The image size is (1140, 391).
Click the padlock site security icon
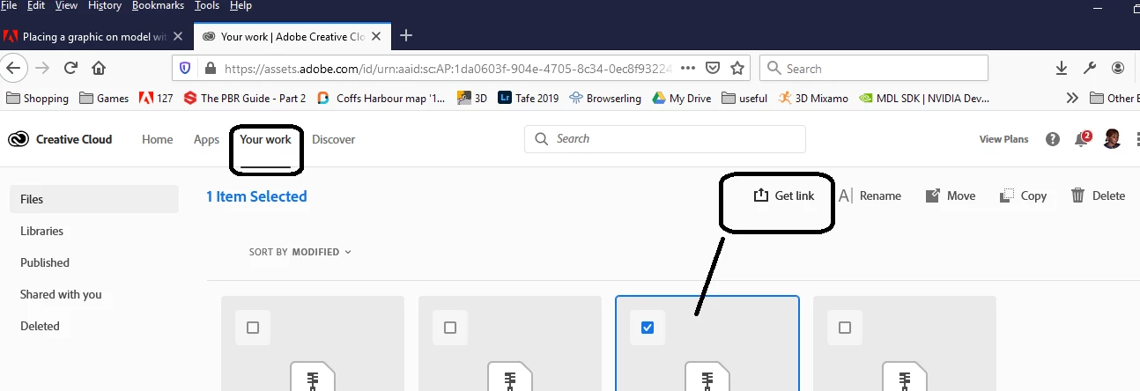[x=209, y=68]
